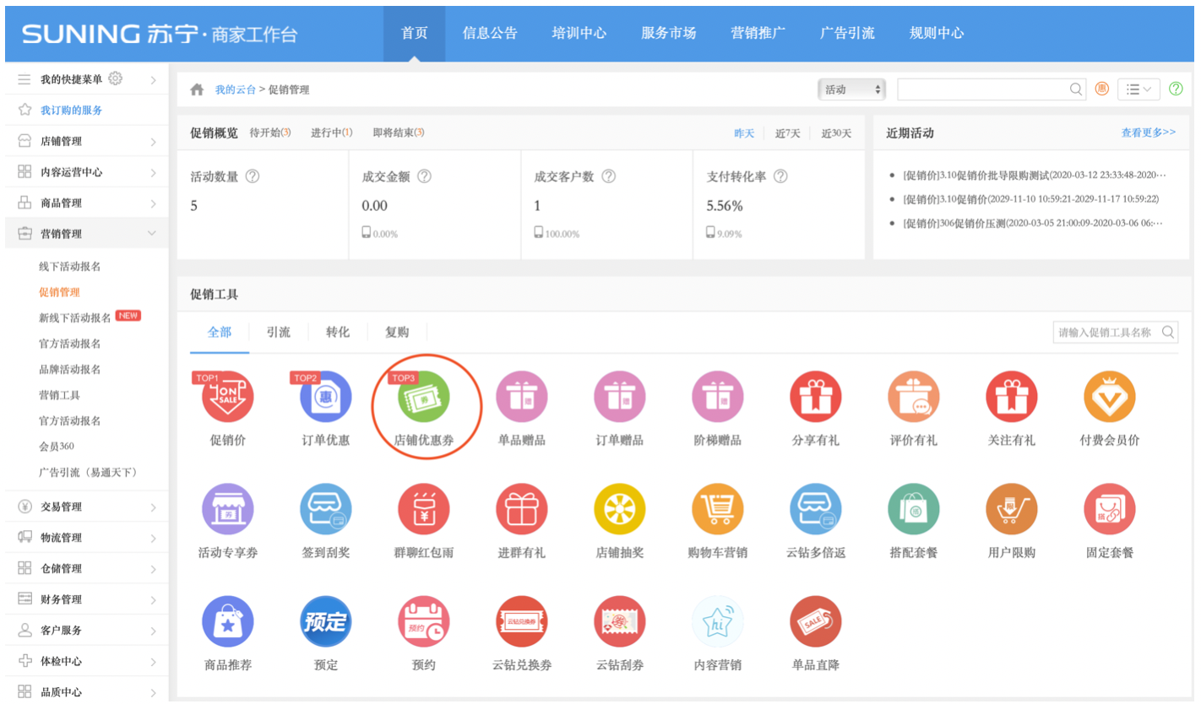Open the 促销价 promotion tool

[x=228, y=397]
